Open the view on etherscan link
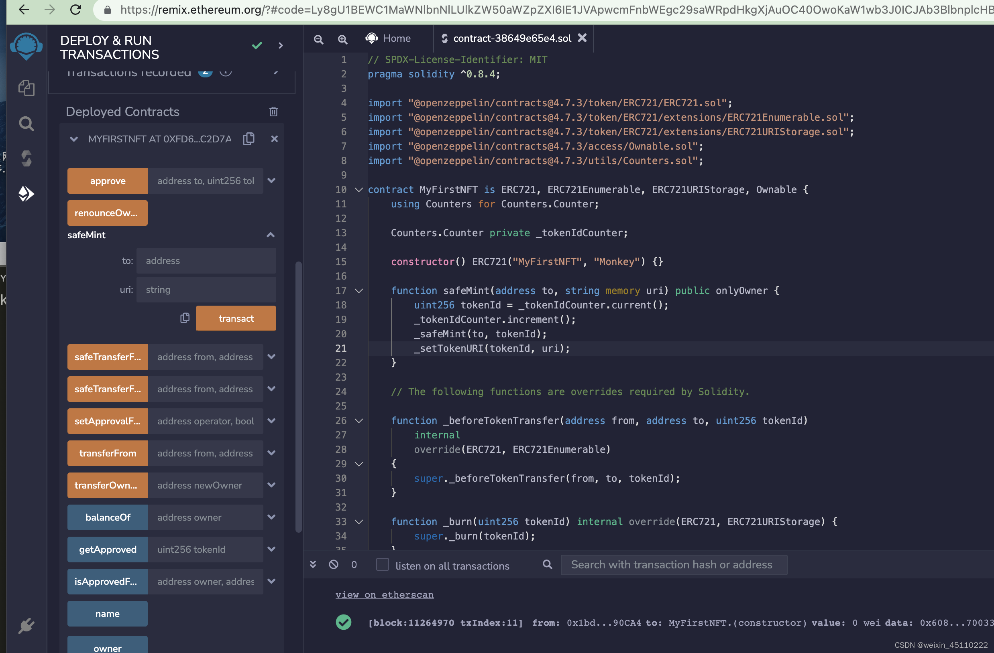994x653 pixels. coord(384,594)
